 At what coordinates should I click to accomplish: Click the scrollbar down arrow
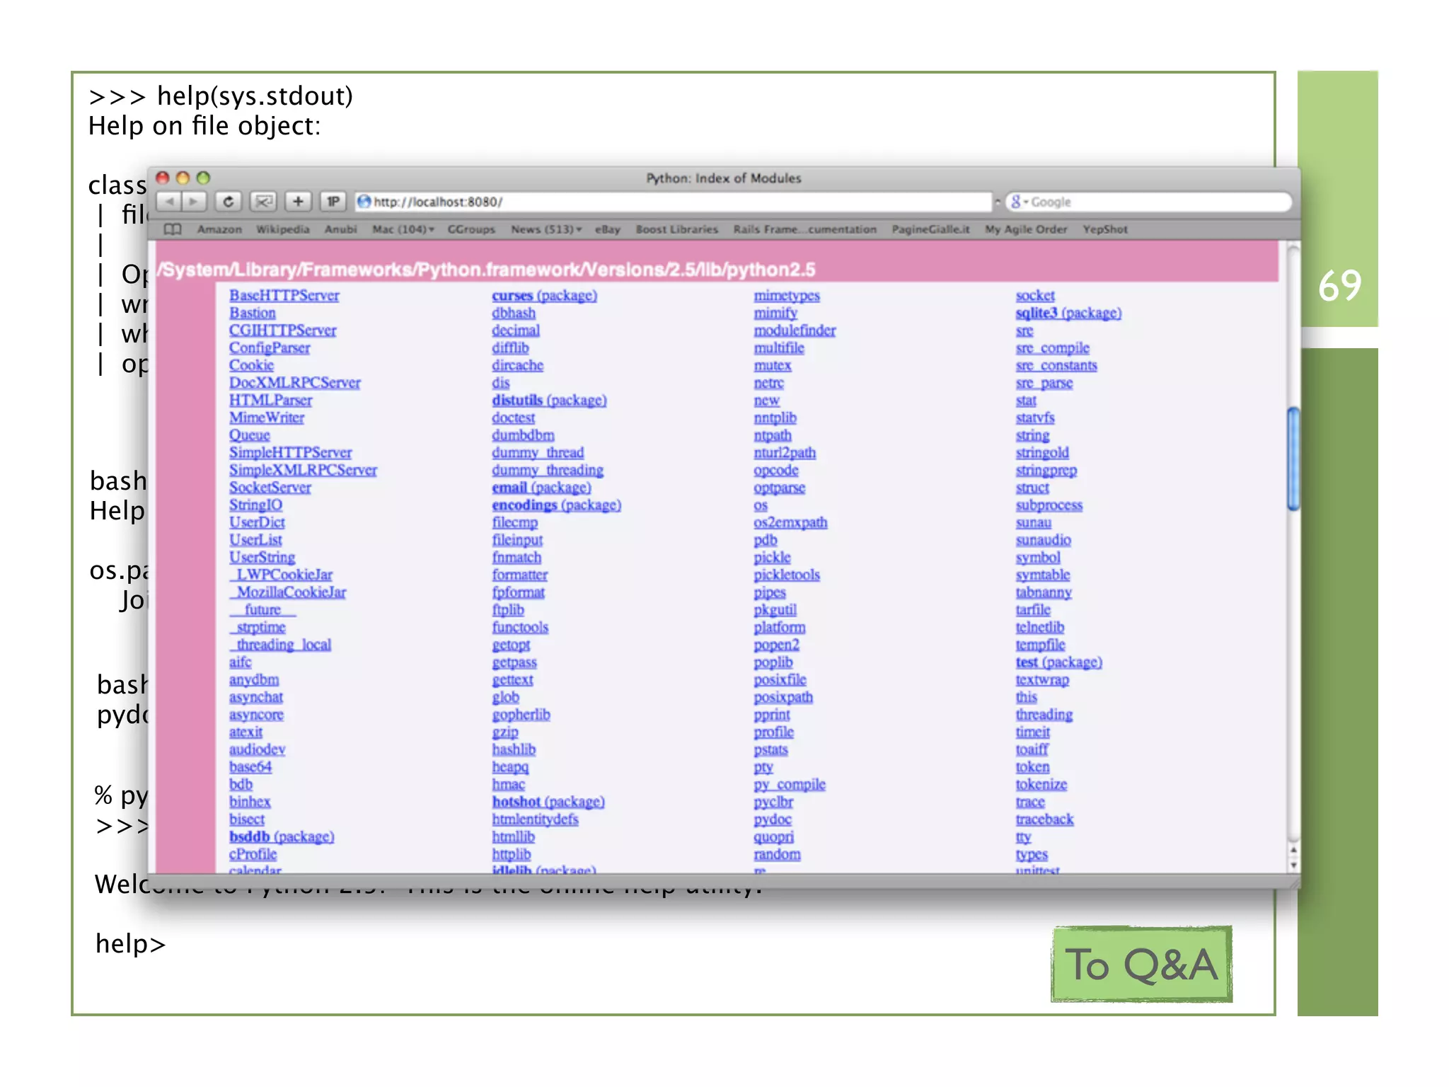1293,865
